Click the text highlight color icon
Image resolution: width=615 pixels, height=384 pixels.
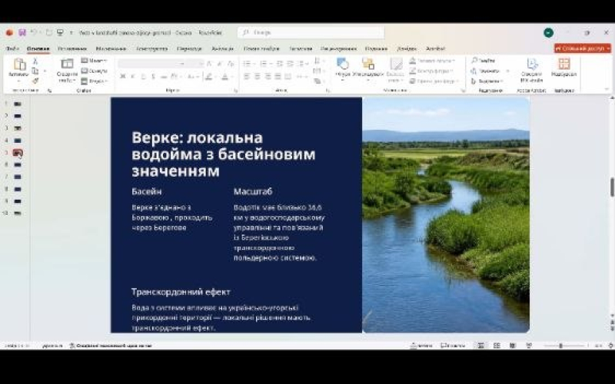click(208, 76)
